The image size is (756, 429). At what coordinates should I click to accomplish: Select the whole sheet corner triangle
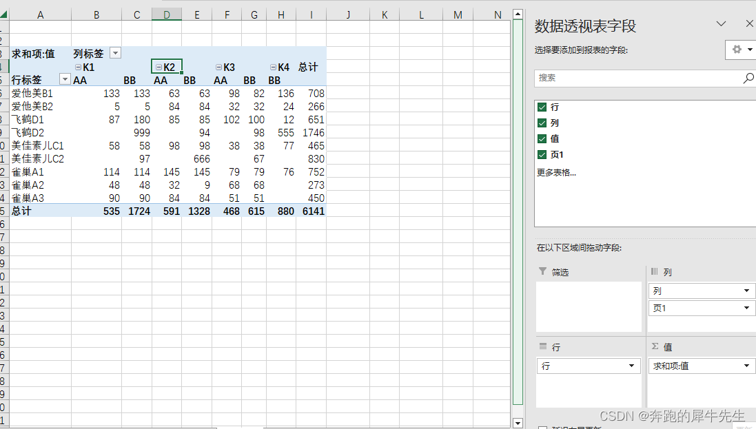[4, 14]
